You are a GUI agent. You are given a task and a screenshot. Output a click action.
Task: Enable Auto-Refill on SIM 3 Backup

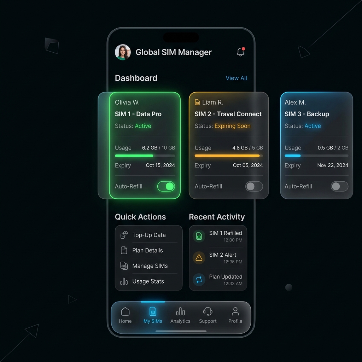pos(339,186)
